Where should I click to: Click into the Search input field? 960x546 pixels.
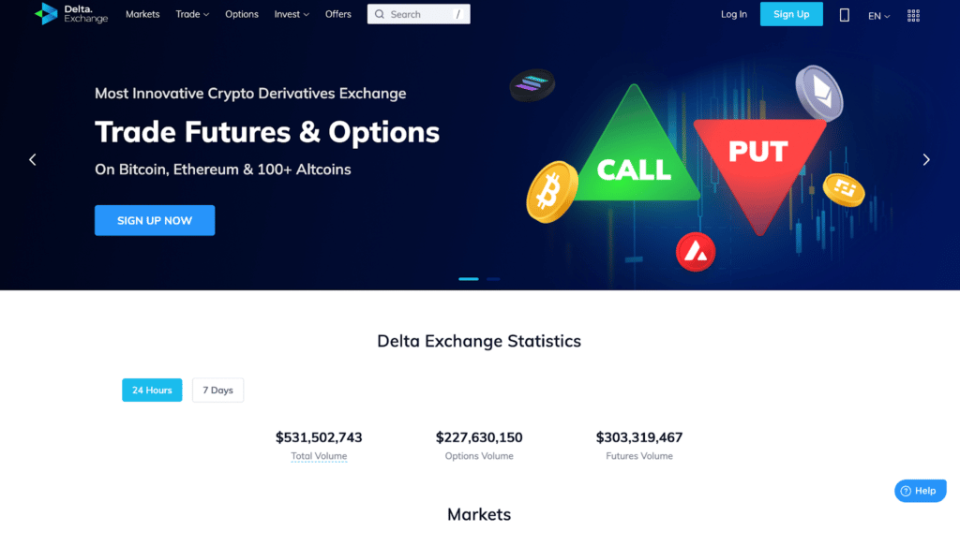pyautogui.click(x=419, y=14)
